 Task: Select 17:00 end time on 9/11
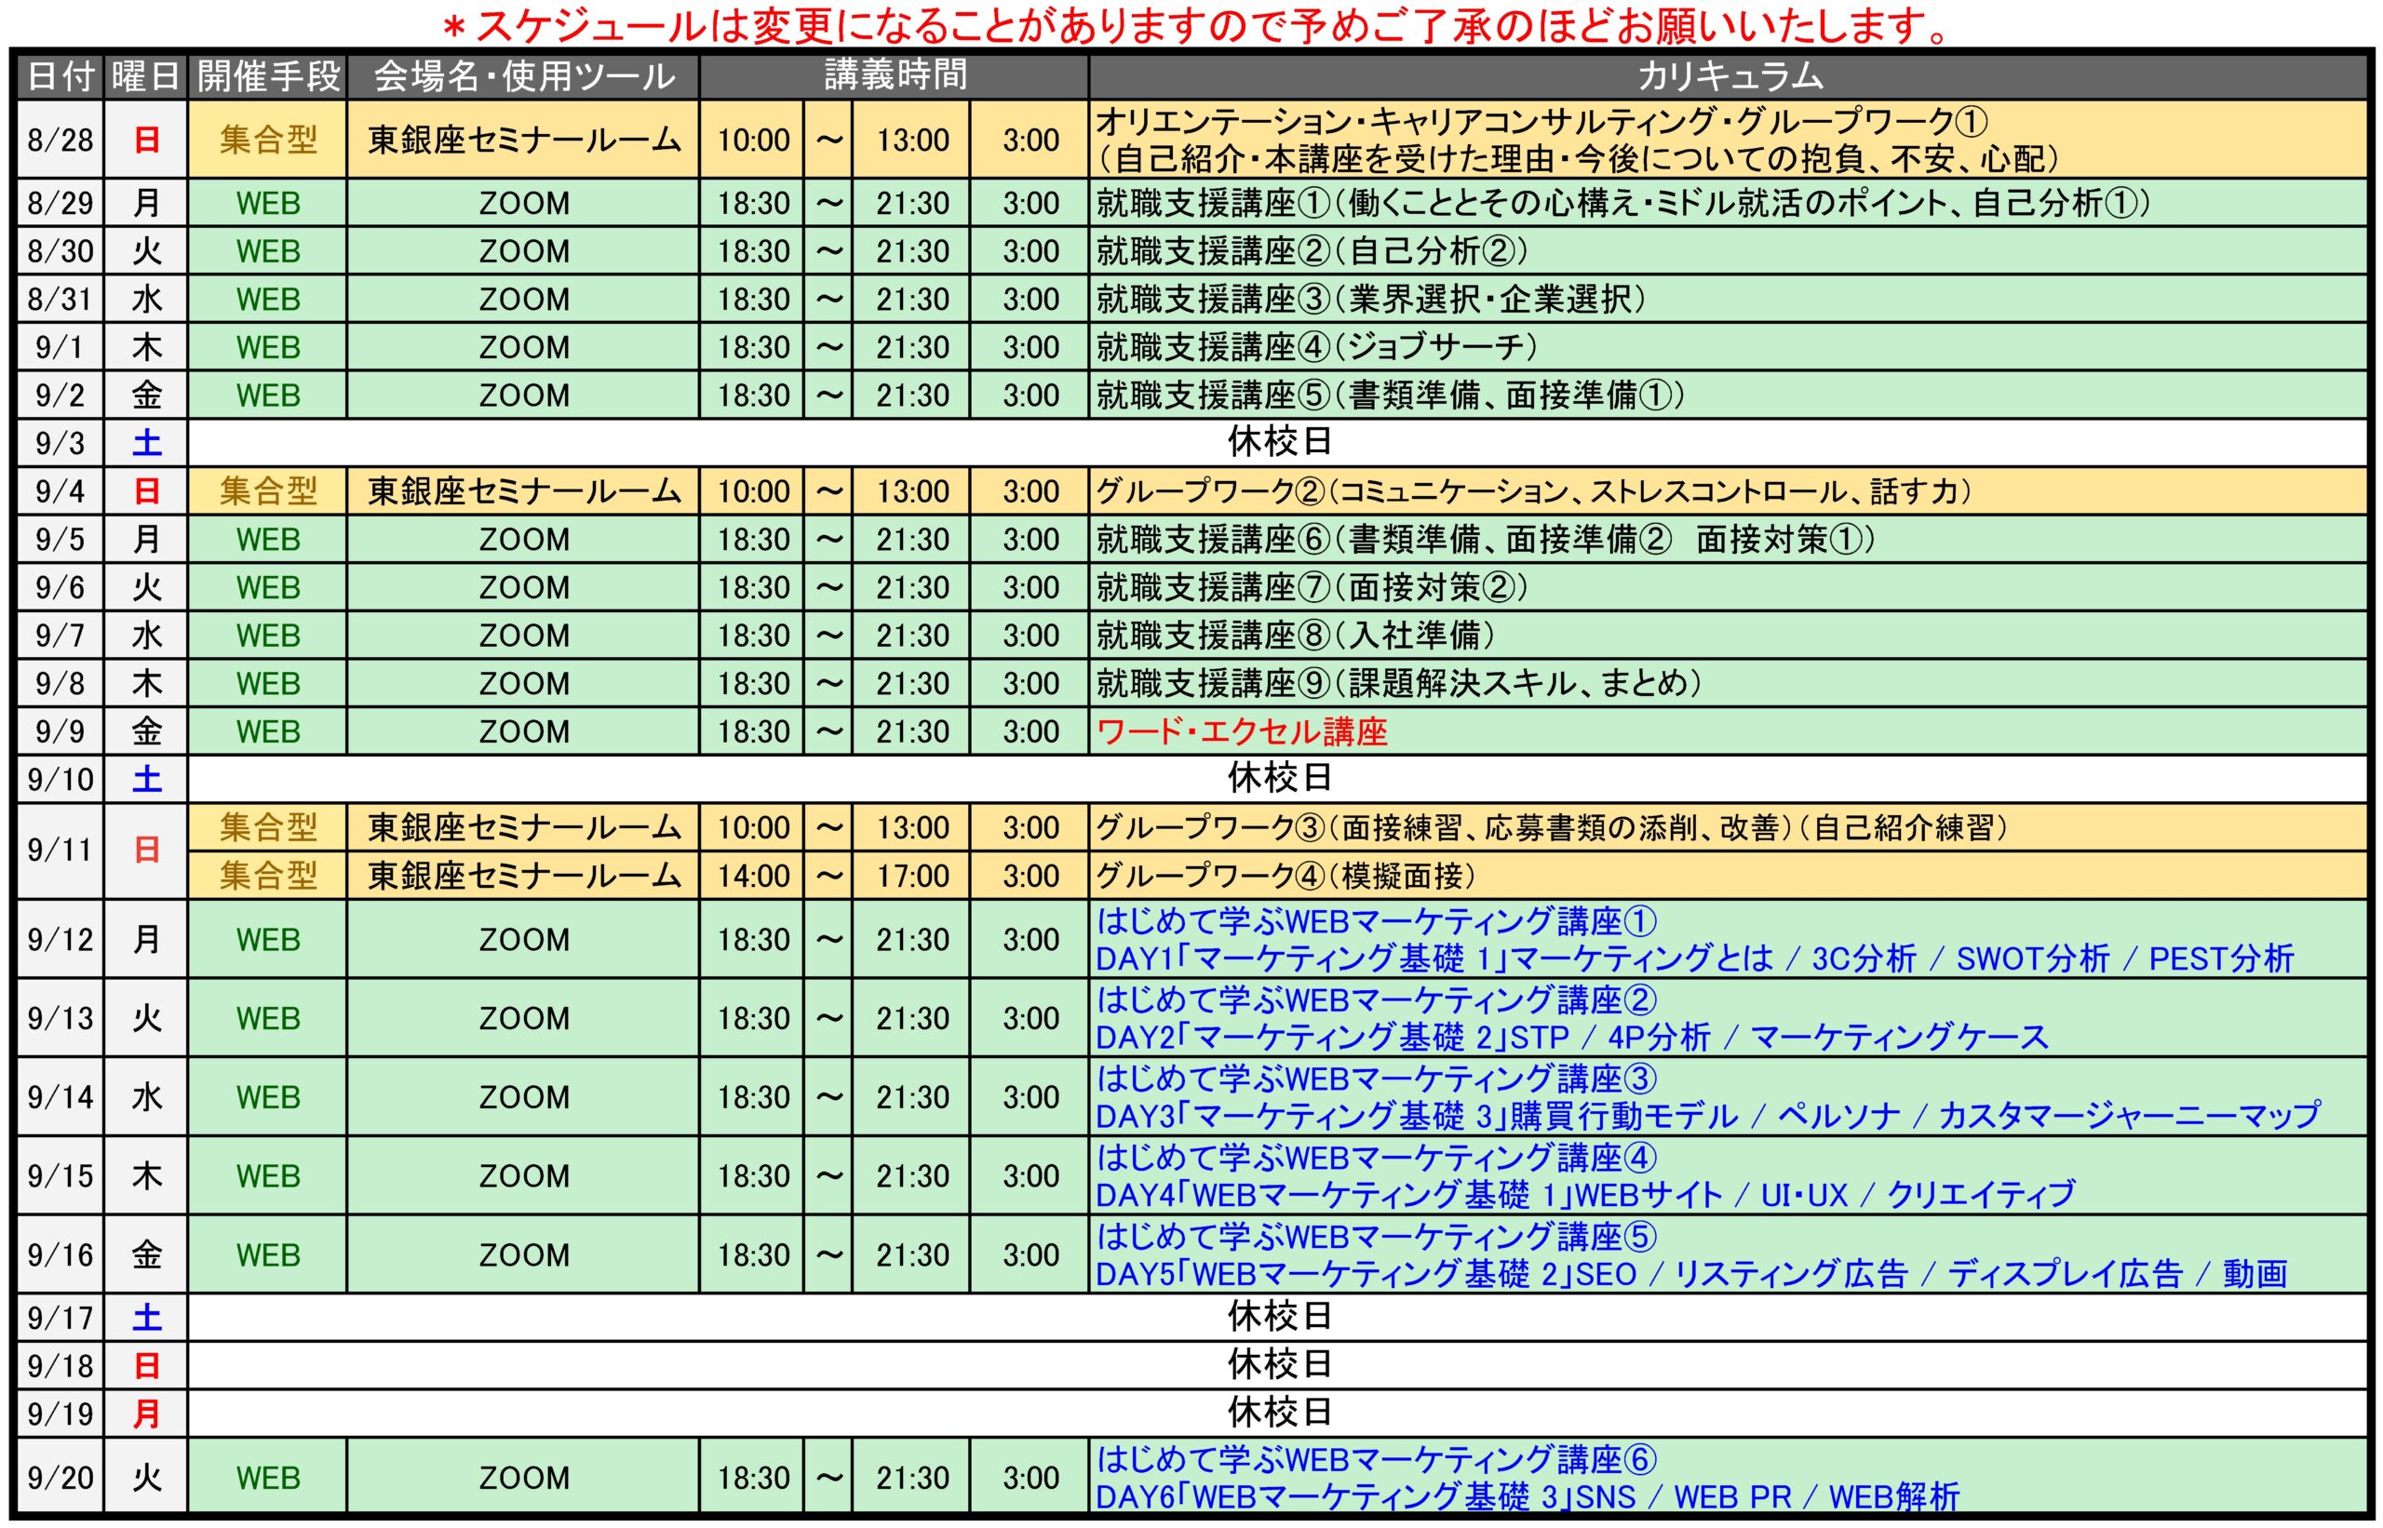(911, 875)
